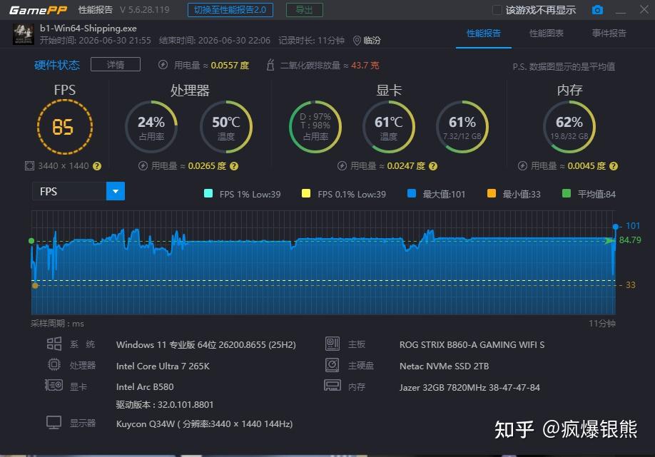
Task: Click the CPU 24% usage gauge
Action: [x=151, y=127]
